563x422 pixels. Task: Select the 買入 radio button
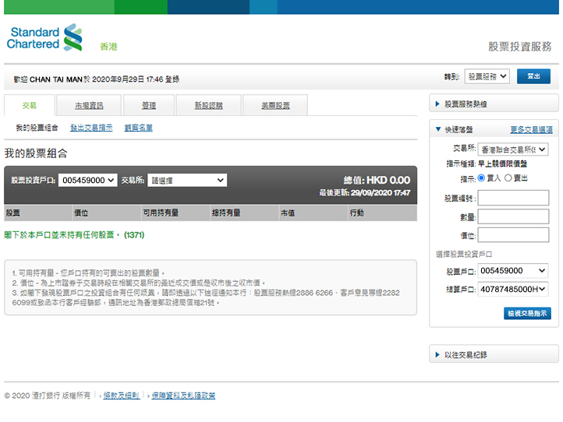(x=481, y=178)
